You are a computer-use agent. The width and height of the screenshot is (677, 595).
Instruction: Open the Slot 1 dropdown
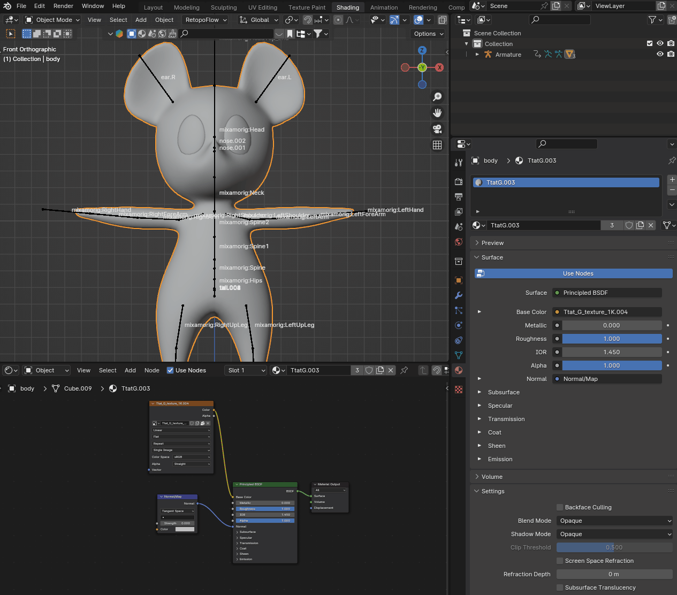point(246,370)
